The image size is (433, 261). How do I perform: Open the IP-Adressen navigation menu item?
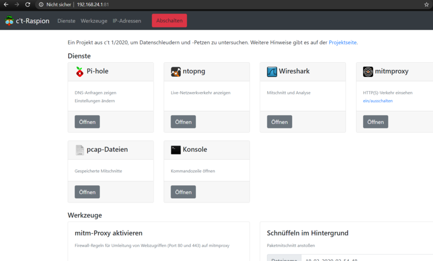point(127,21)
